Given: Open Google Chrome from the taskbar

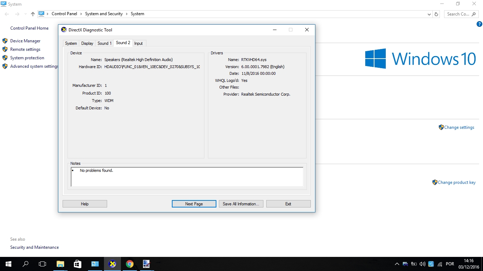Looking at the screenshot, I should tap(130, 264).
